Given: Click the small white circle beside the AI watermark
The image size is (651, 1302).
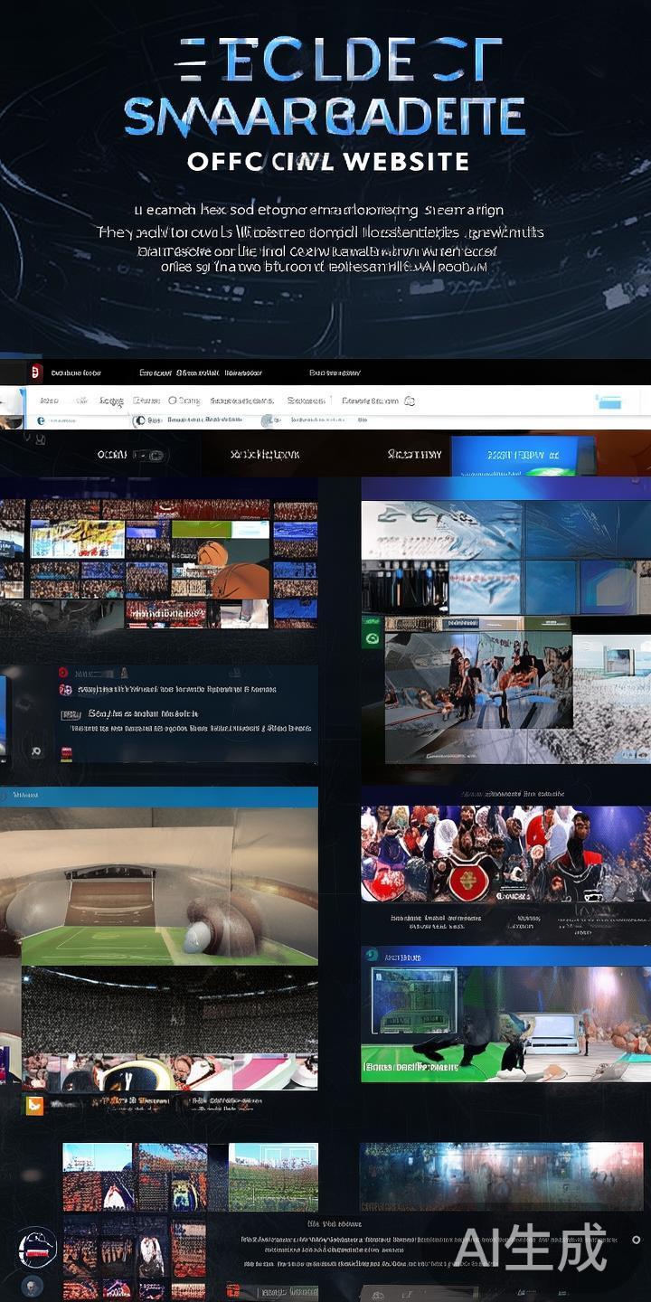Looking at the screenshot, I should tap(636, 1240).
